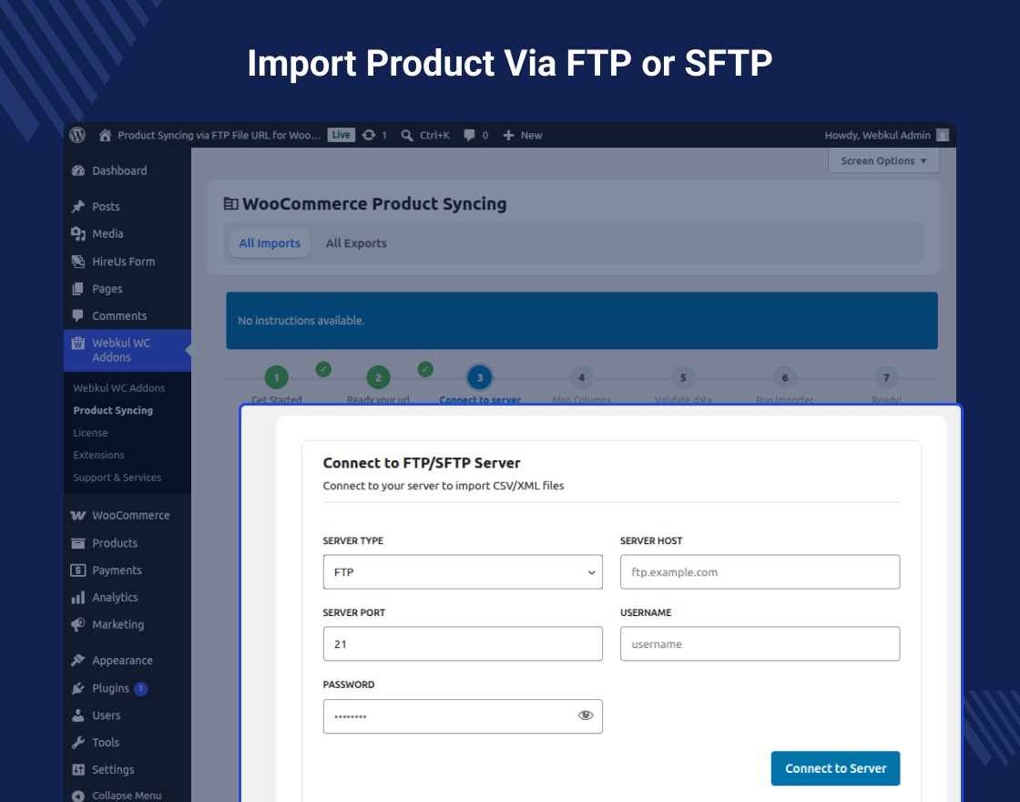Focus the Password input field
Image resolution: width=1020 pixels, height=802 pixels.
point(463,716)
